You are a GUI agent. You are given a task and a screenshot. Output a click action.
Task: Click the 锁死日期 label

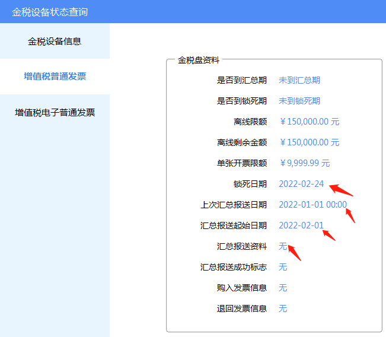(250, 184)
